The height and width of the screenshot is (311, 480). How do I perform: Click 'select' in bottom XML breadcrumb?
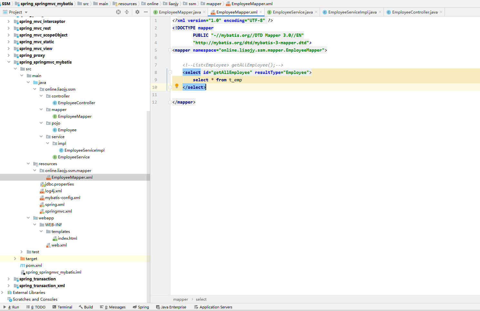point(201,299)
